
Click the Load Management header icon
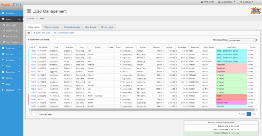tap(29, 11)
